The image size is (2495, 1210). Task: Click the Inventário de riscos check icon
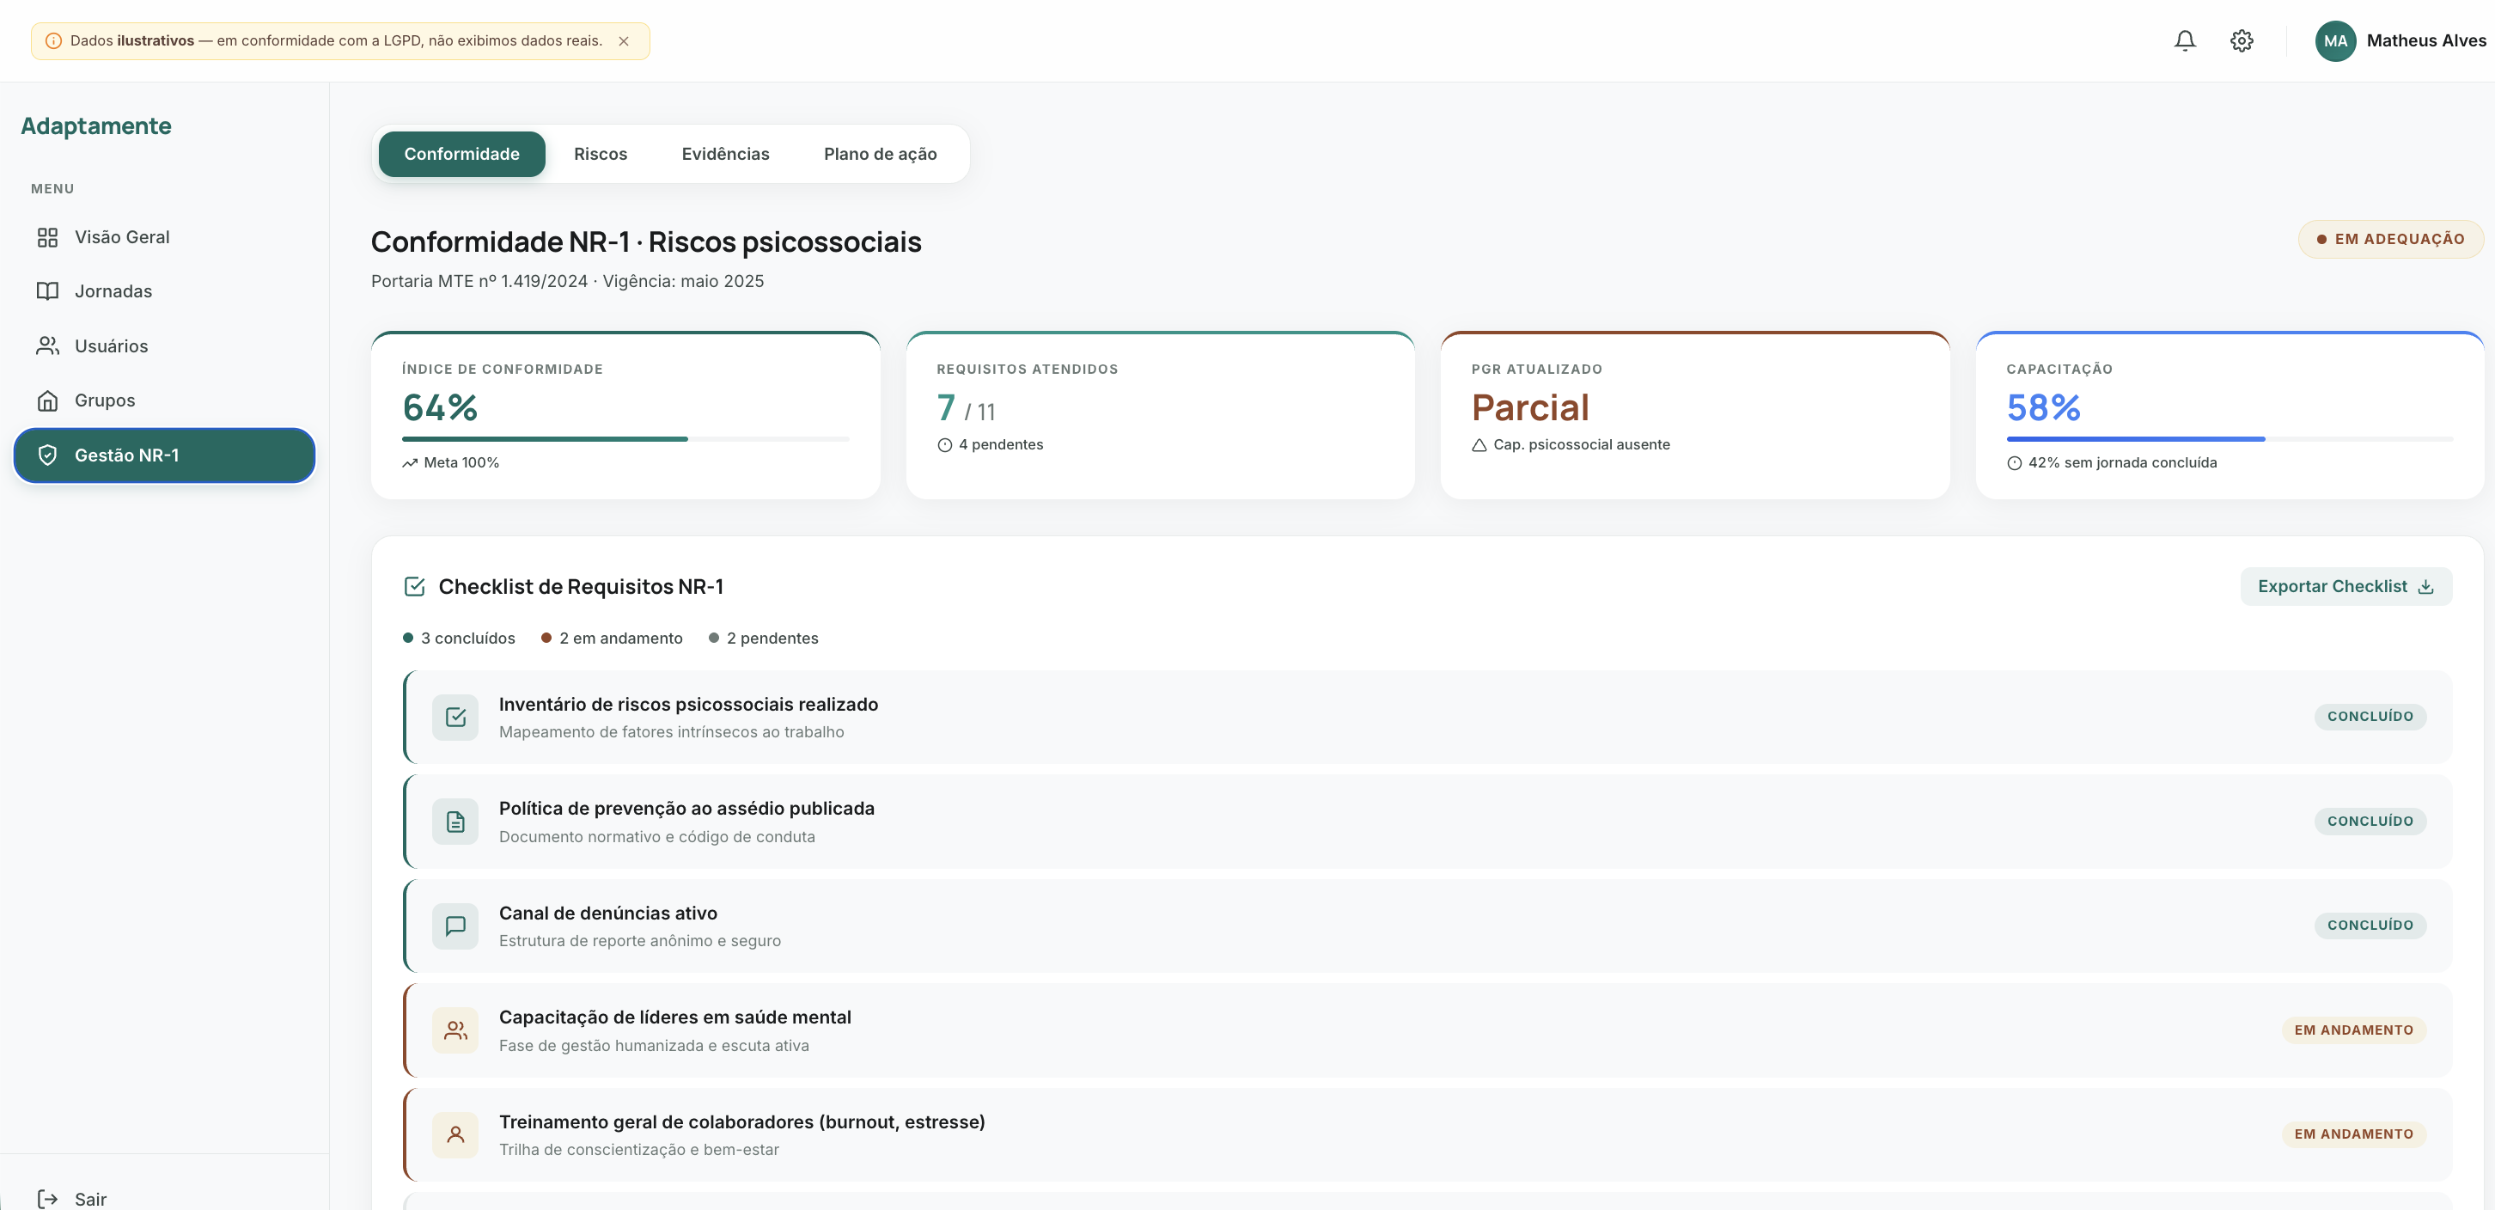click(x=455, y=717)
